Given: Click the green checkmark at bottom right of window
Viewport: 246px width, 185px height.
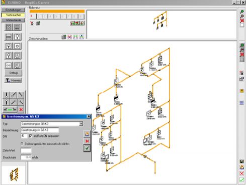Looking at the screenshot, I should point(241,180).
